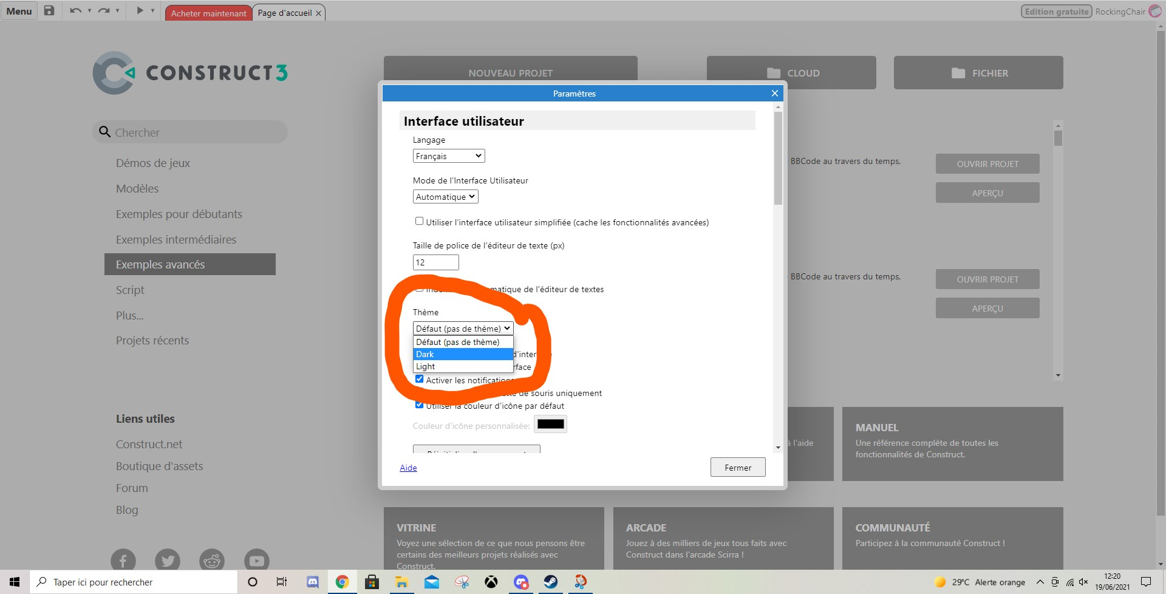This screenshot has height=594, width=1166.
Task: Expand hidden system tray icons
Action: [1040, 582]
